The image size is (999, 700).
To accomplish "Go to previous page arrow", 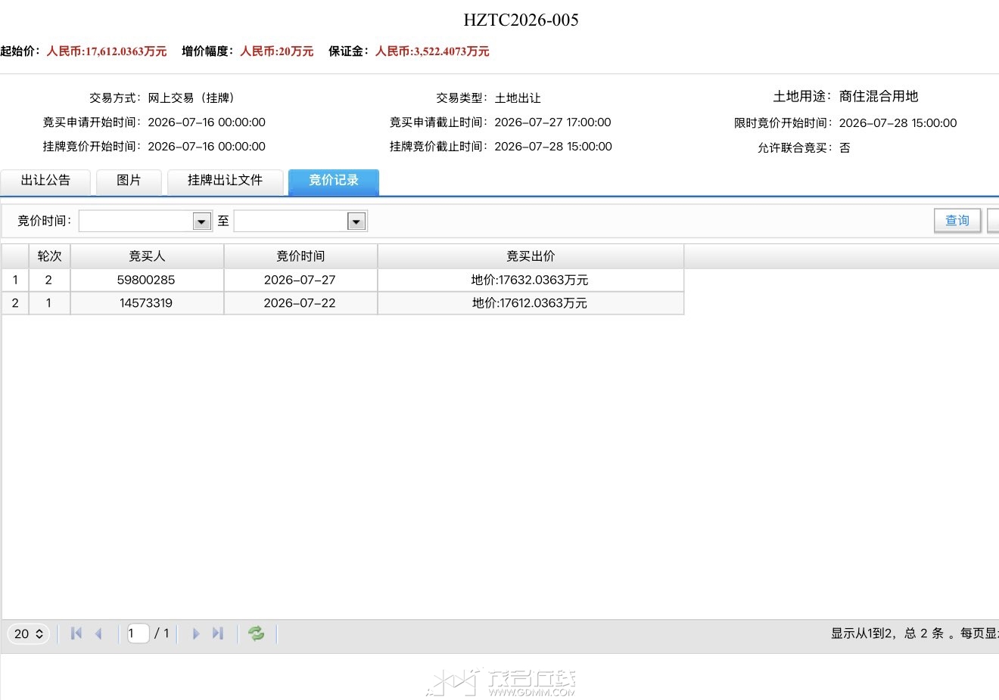I will click(98, 633).
